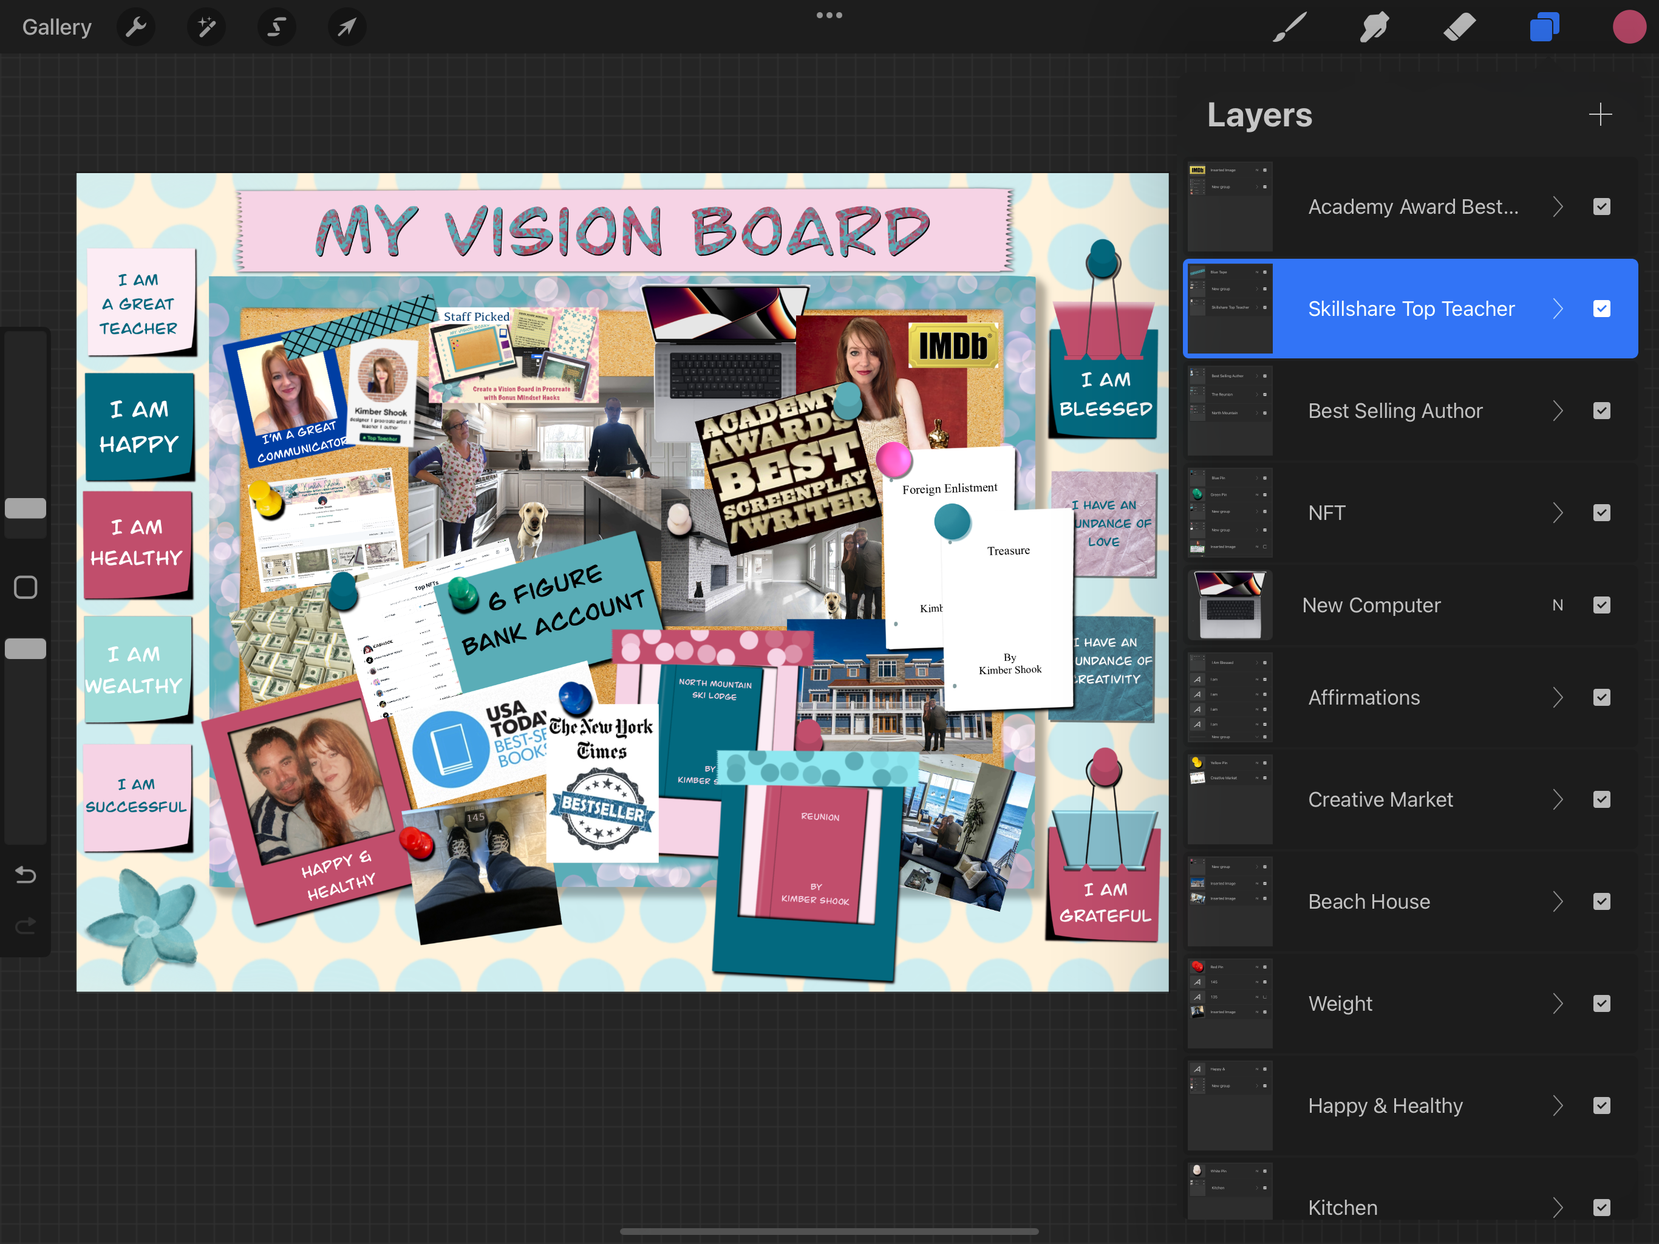The image size is (1659, 1244).
Task: Select the Beach House layer group name
Action: (x=1369, y=901)
